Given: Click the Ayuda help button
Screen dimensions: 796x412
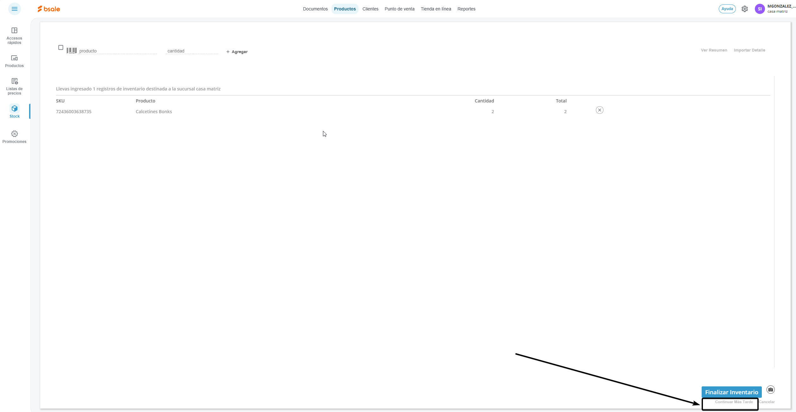Looking at the screenshot, I should [727, 9].
